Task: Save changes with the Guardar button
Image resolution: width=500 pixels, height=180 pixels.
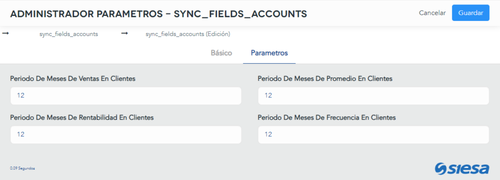Action: coord(470,13)
